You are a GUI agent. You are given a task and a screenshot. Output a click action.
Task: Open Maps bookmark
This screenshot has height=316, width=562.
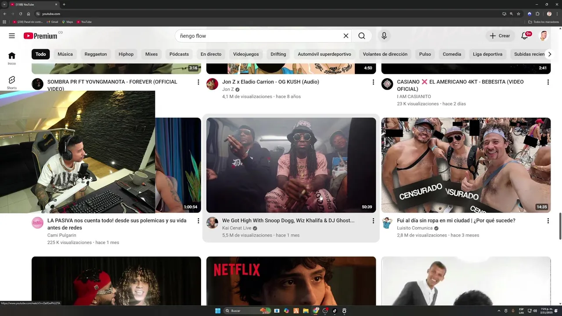point(68,22)
